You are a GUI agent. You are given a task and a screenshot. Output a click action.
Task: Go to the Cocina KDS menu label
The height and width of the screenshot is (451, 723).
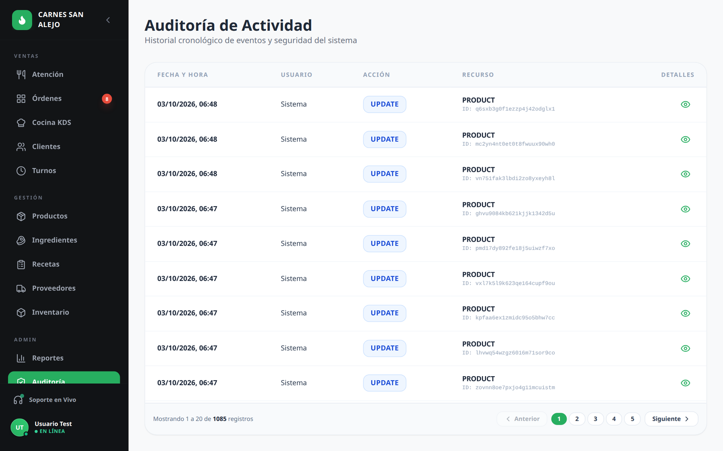coord(52,123)
